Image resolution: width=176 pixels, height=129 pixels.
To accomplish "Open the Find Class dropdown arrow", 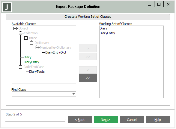I will pos(74,94).
